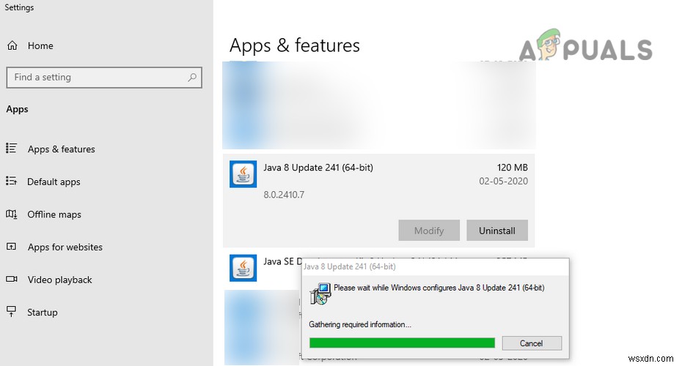Click the Default apps icon
Viewport: 682px width, 366px height.
point(12,181)
